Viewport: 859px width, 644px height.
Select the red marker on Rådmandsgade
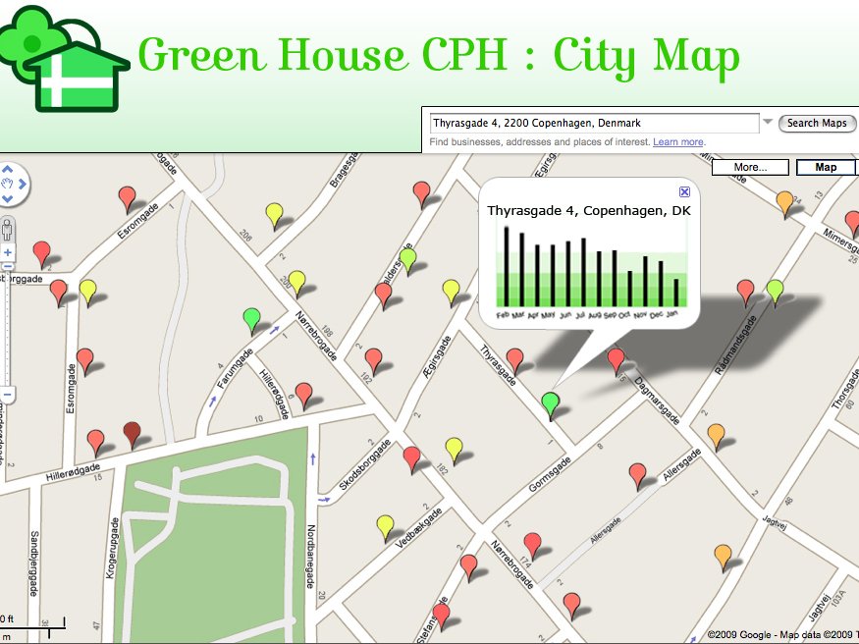point(745,293)
